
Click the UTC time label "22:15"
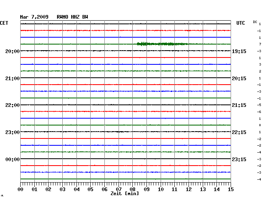click(x=239, y=132)
